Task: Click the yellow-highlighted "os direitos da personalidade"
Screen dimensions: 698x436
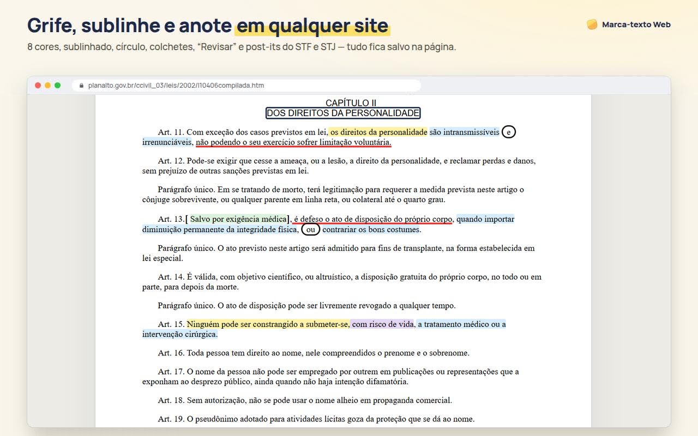Action: tap(378, 132)
